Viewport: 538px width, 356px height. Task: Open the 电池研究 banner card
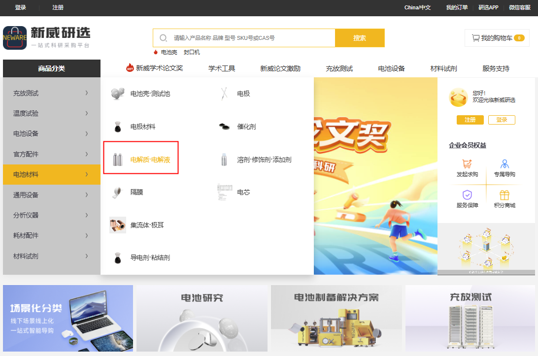point(202,318)
